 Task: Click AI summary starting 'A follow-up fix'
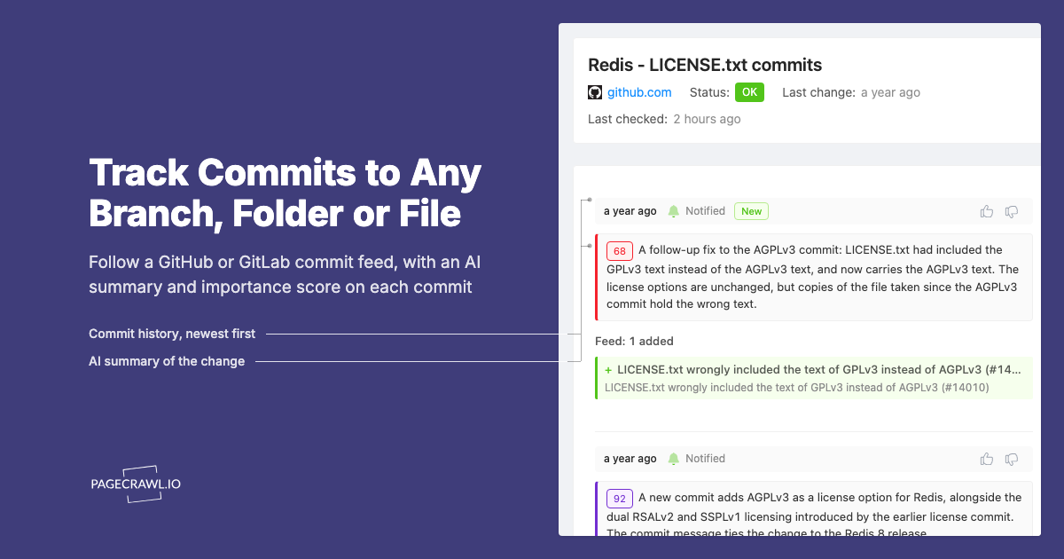click(814, 277)
